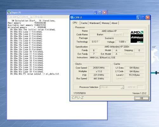Minimize the Super PI window

(95, 13)
